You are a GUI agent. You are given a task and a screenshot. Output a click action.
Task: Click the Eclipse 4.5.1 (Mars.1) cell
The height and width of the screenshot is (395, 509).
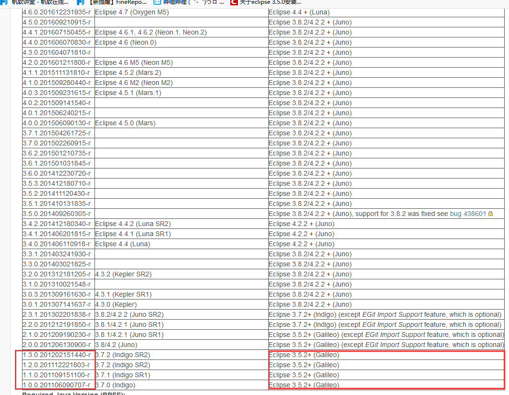coord(181,93)
